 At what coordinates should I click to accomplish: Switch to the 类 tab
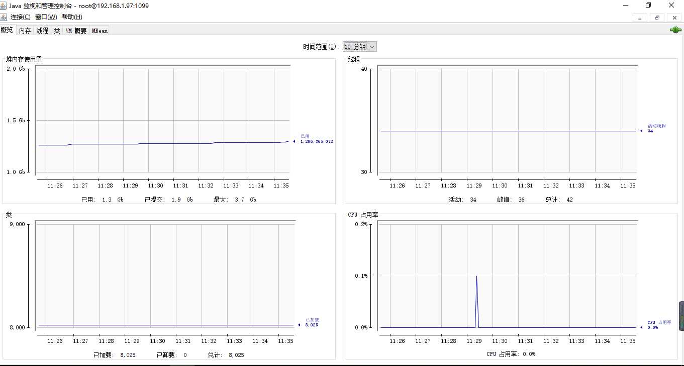[57, 31]
